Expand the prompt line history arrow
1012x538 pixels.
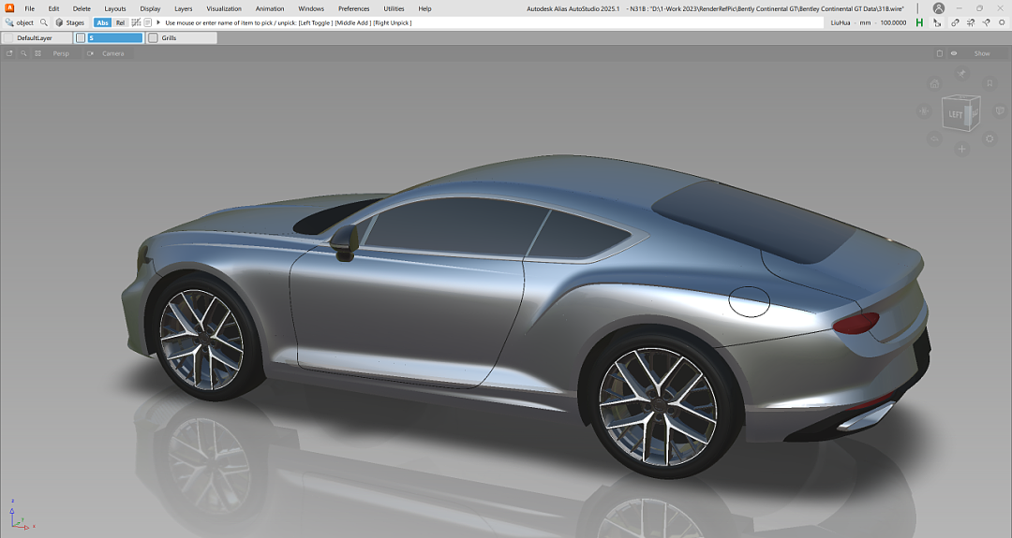click(x=158, y=22)
